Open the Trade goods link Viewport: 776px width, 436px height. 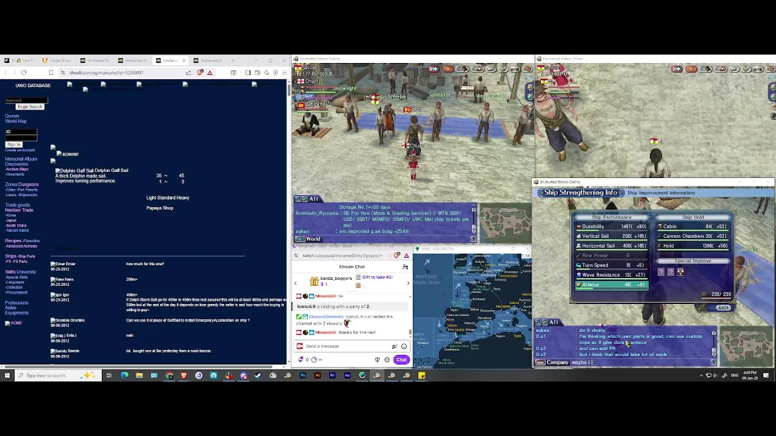[18, 205]
